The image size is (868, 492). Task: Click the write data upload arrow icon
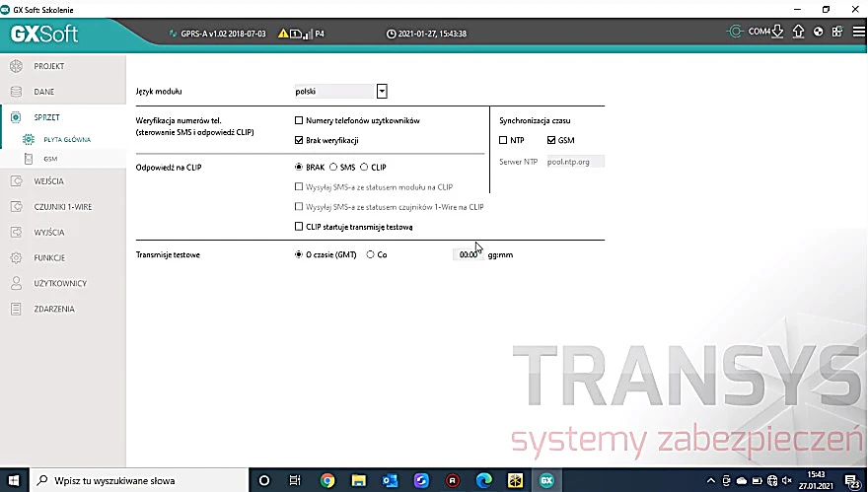[x=798, y=32]
